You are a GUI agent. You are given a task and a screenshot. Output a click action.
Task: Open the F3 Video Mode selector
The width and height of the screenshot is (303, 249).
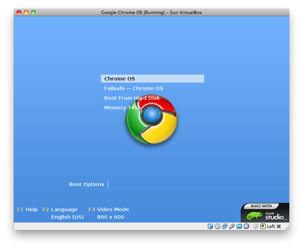108,209
